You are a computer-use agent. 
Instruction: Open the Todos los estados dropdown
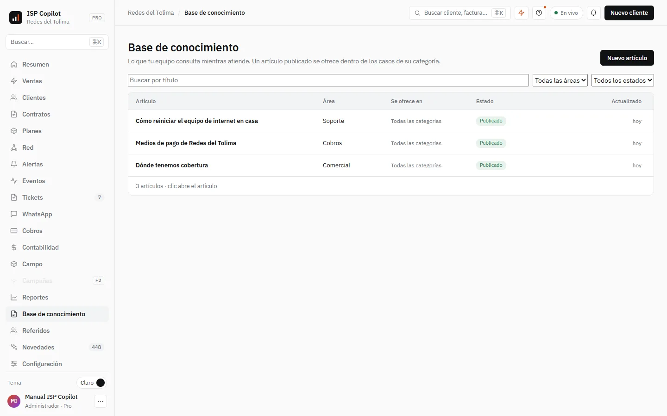(623, 80)
